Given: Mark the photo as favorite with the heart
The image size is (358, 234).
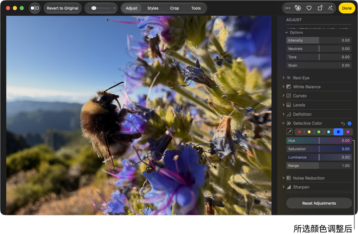Looking at the screenshot, I should pyautogui.click(x=309, y=8).
